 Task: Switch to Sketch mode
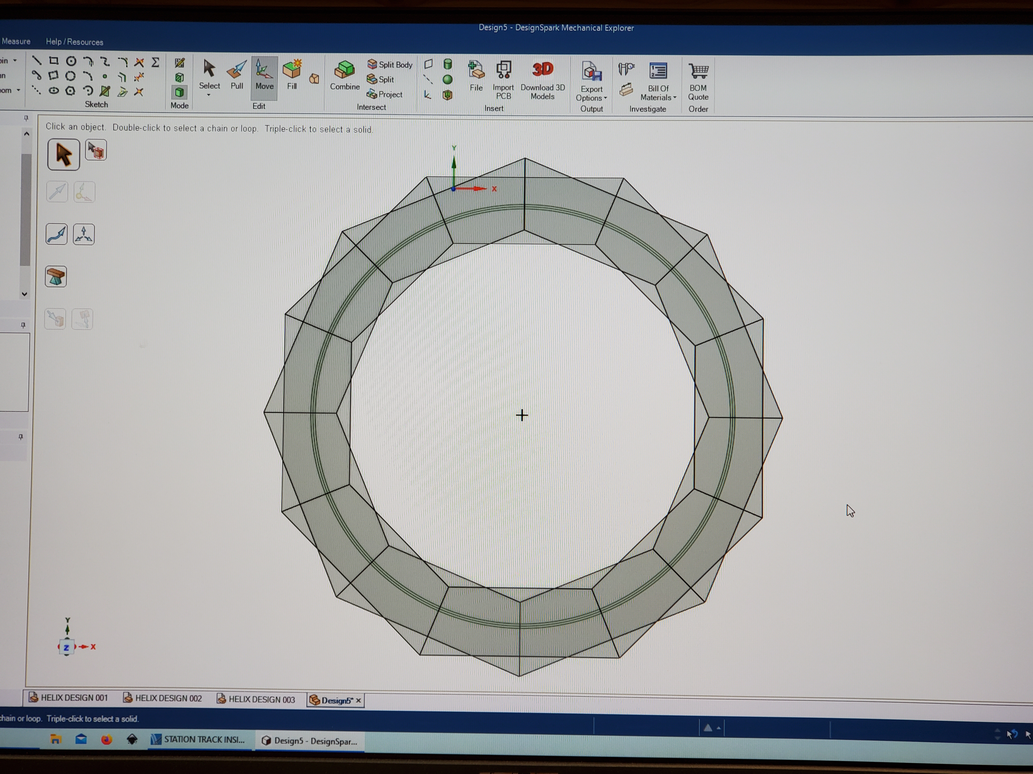coord(179,62)
